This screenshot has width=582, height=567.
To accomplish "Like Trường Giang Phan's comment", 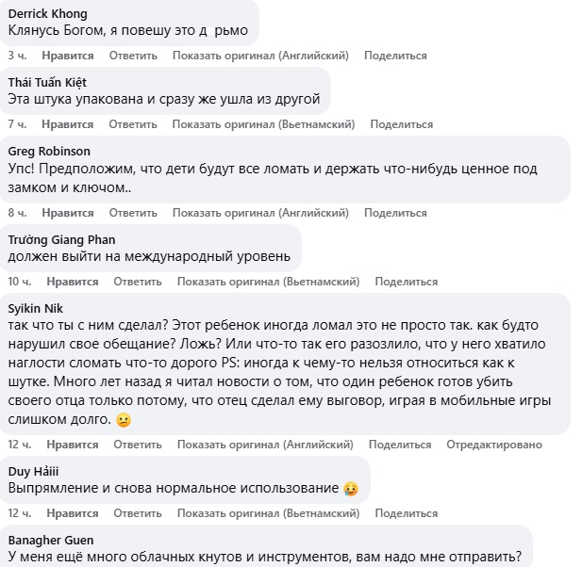I will [73, 282].
